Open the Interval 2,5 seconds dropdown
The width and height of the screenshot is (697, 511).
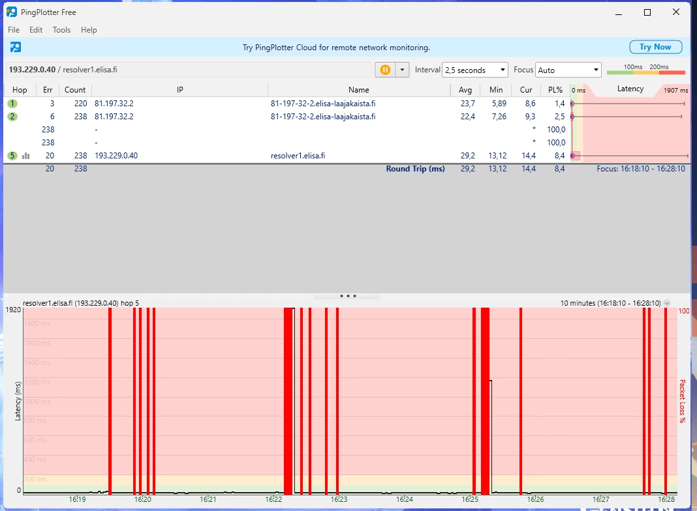(474, 70)
